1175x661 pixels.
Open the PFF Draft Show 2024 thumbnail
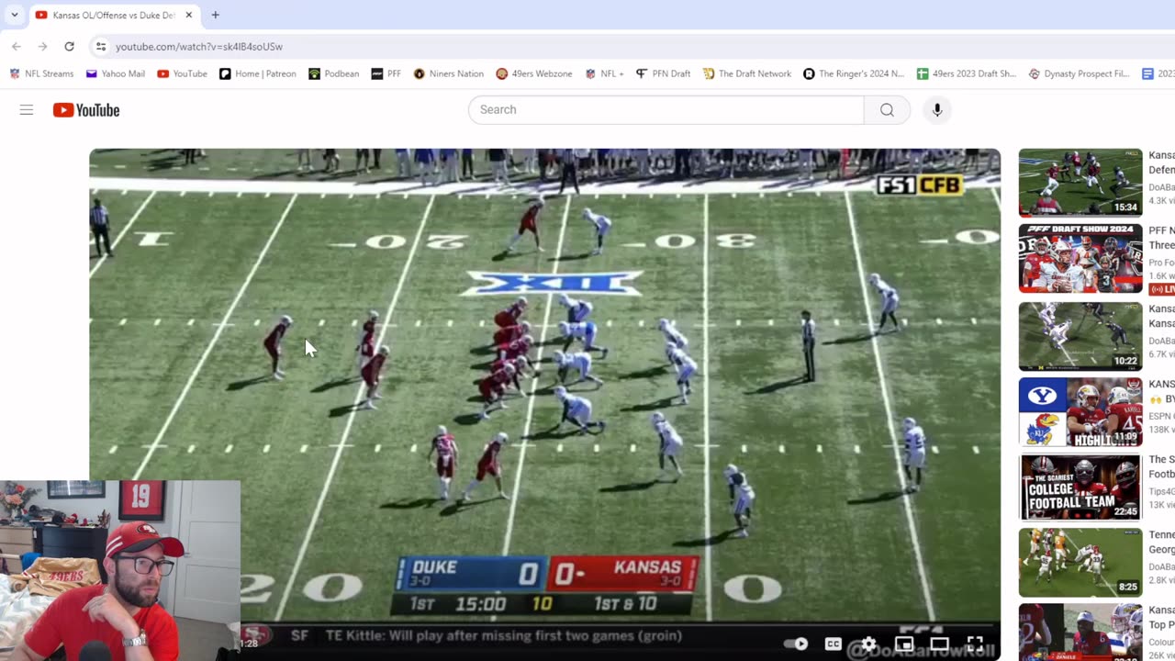pos(1080,259)
